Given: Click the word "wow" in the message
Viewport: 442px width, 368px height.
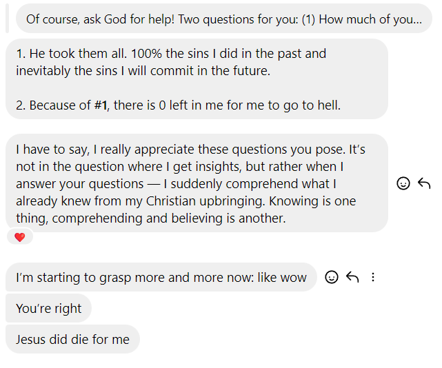Looking at the screenshot, I should click(x=293, y=278).
